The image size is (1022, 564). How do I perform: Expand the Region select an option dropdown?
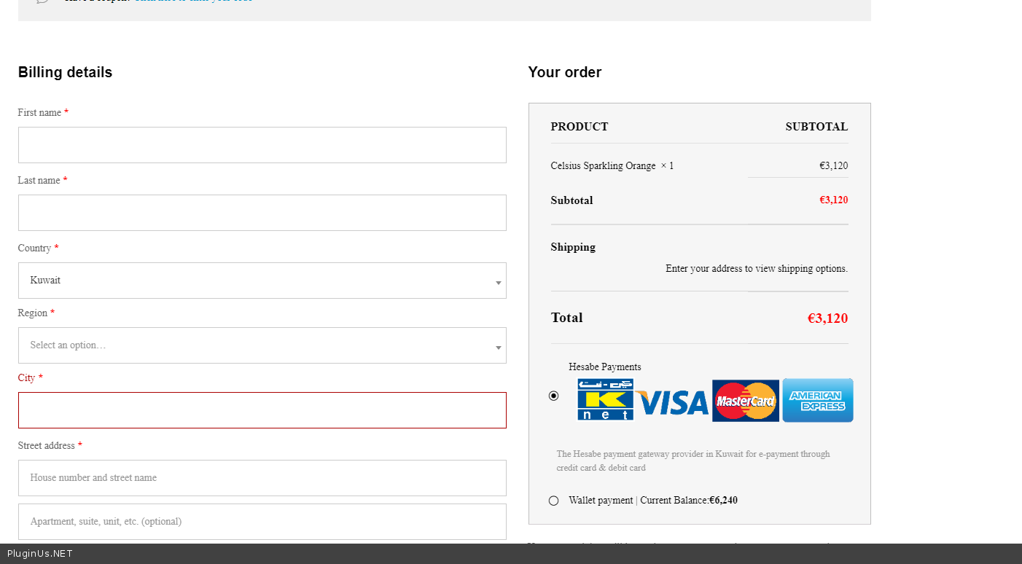pyautogui.click(x=262, y=345)
